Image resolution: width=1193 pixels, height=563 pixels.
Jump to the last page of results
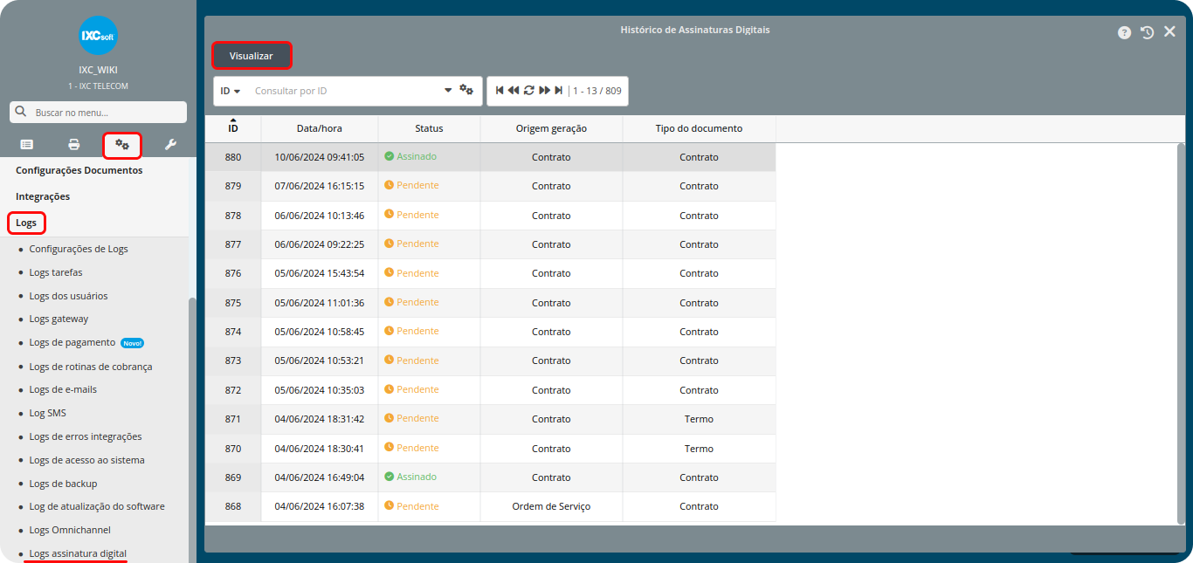coord(558,90)
